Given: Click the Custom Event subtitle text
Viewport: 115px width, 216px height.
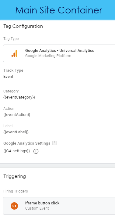Looking at the screenshot, I should [37, 208].
